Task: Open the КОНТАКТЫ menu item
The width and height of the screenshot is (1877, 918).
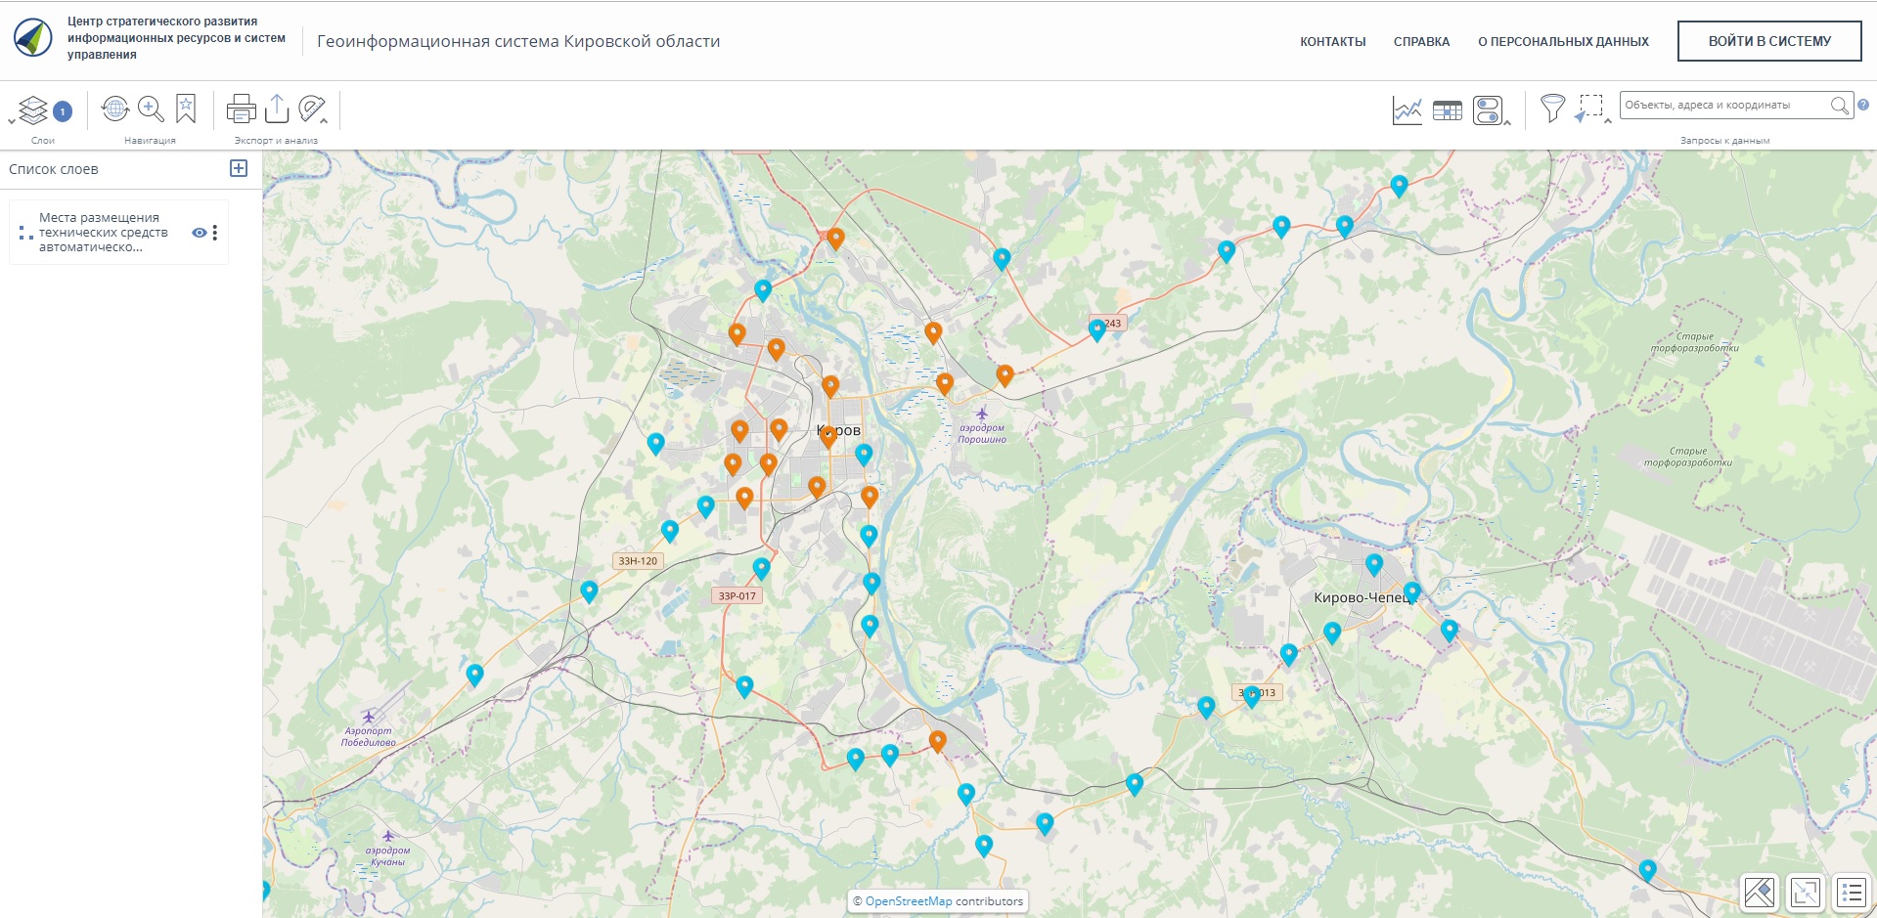Action: [x=1332, y=42]
